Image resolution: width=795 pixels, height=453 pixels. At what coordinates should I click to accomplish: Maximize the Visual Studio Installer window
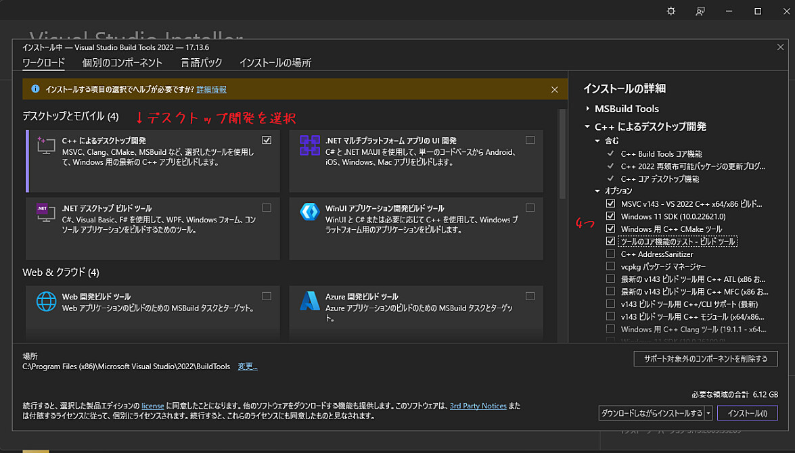pos(758,11)
